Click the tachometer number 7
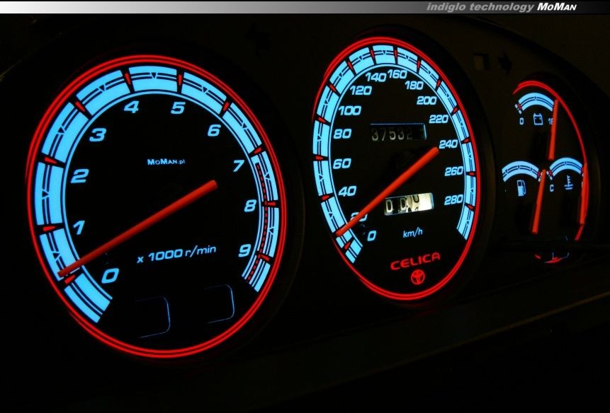 [239, 165]
